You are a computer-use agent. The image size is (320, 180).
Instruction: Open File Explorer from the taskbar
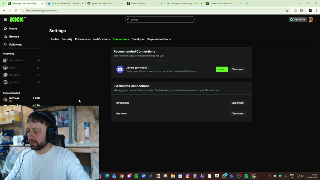(x=173, y=176)
